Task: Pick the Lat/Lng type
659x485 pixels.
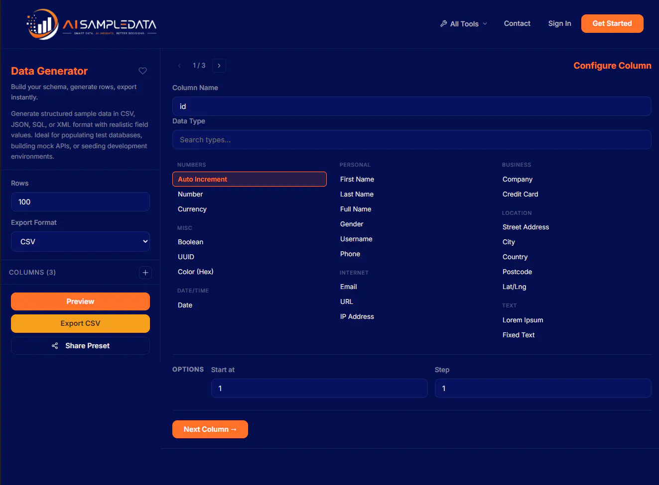Action: click(515, 287)
